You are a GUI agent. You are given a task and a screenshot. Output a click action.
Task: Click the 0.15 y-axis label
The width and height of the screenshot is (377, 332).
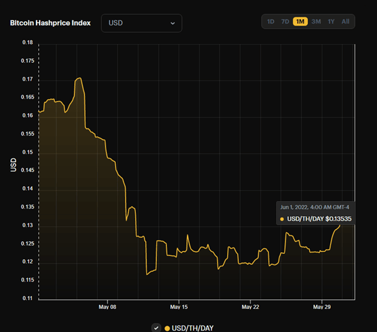pyautogui.click(x=28, y=152)
